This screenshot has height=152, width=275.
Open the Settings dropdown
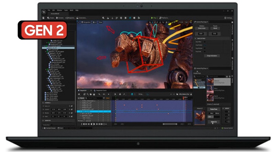(x=228, y=18)
